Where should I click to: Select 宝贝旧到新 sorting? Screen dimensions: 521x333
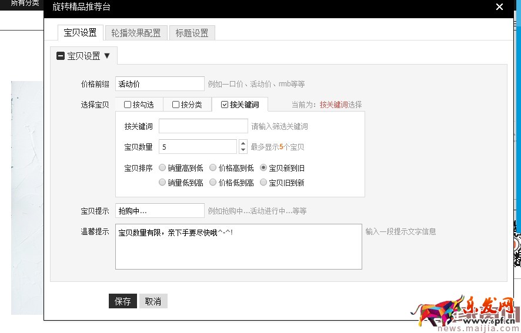click(x=263, y=182)
